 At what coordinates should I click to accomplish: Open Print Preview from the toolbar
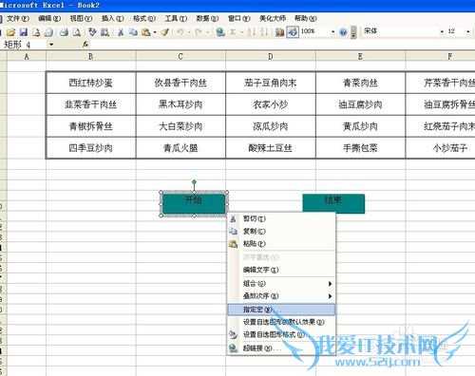click(77, 32)
